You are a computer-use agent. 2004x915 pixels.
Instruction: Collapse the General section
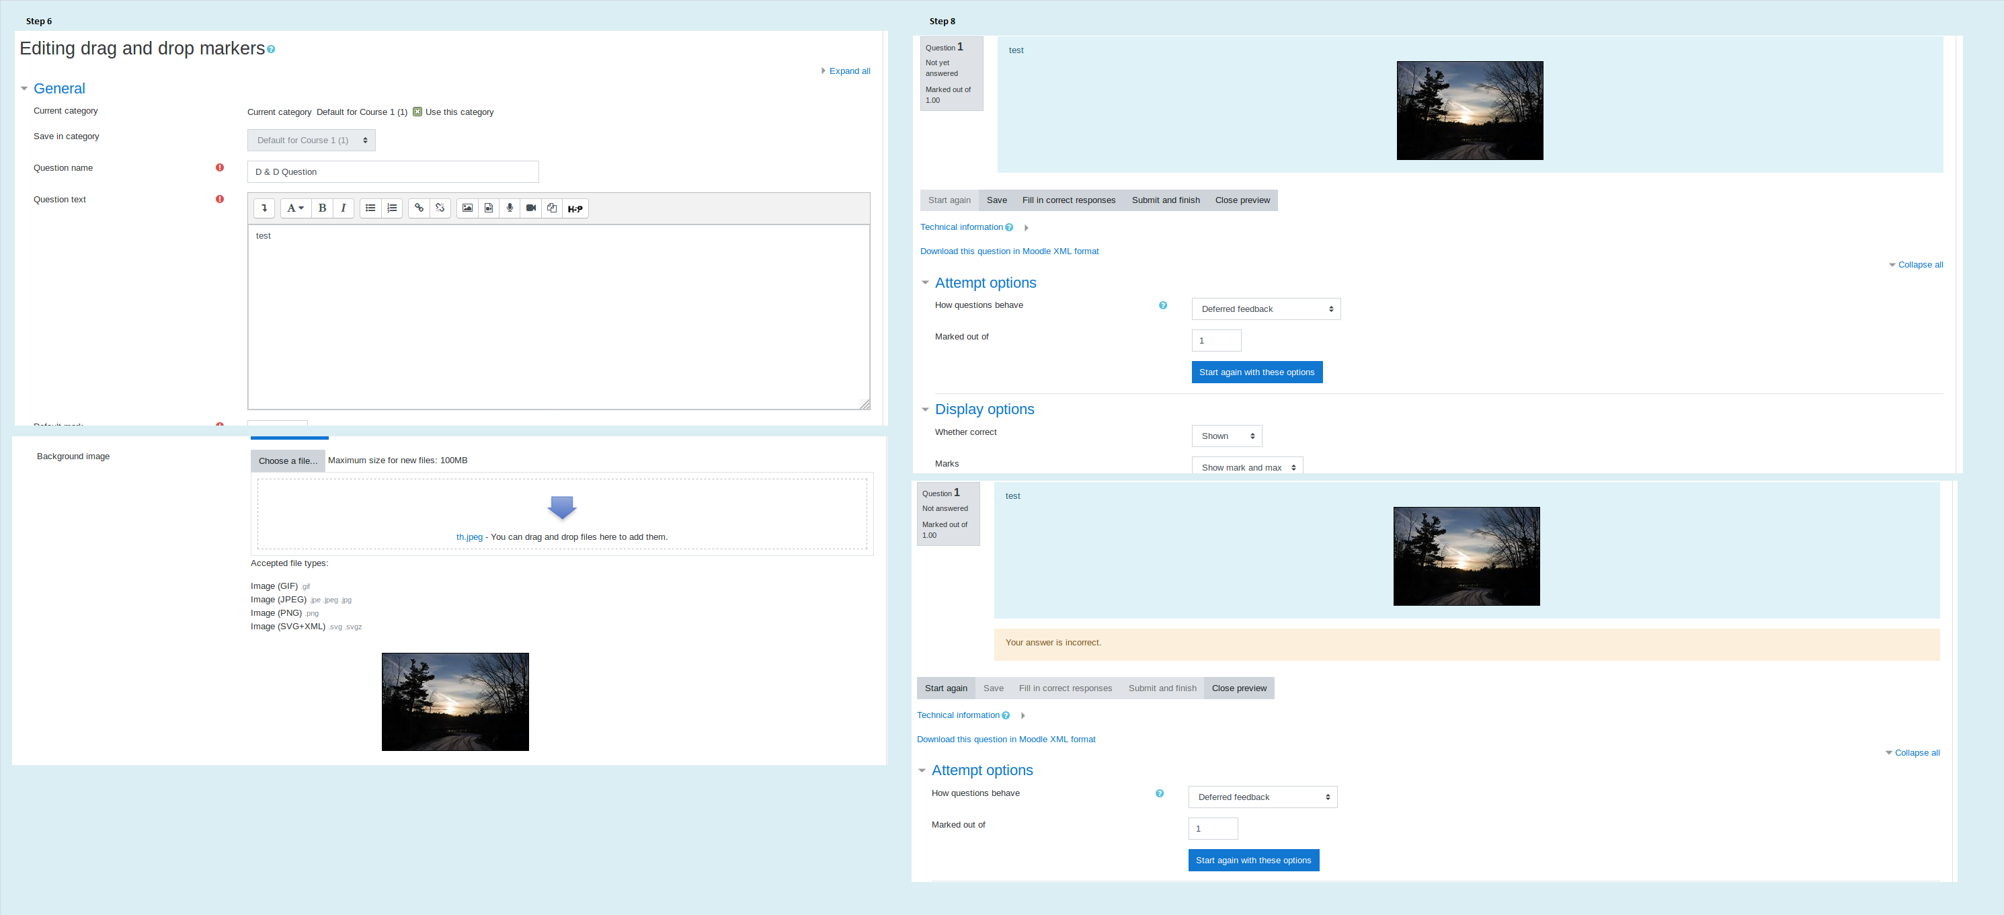(24, 89)
